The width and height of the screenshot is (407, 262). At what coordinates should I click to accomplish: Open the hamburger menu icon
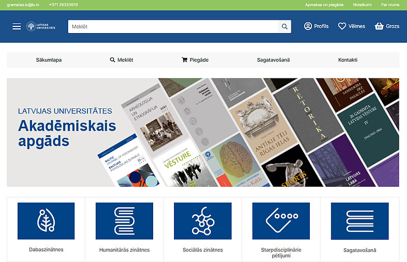point(17,26)
